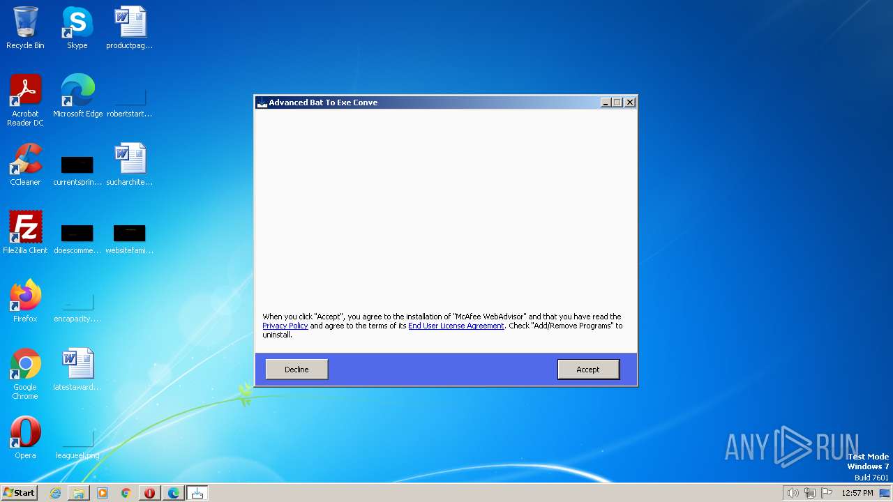This screenshot has width=893, height=502.
Task: Select the Recycle Bin desktop icon
Action: click(25, 29)
